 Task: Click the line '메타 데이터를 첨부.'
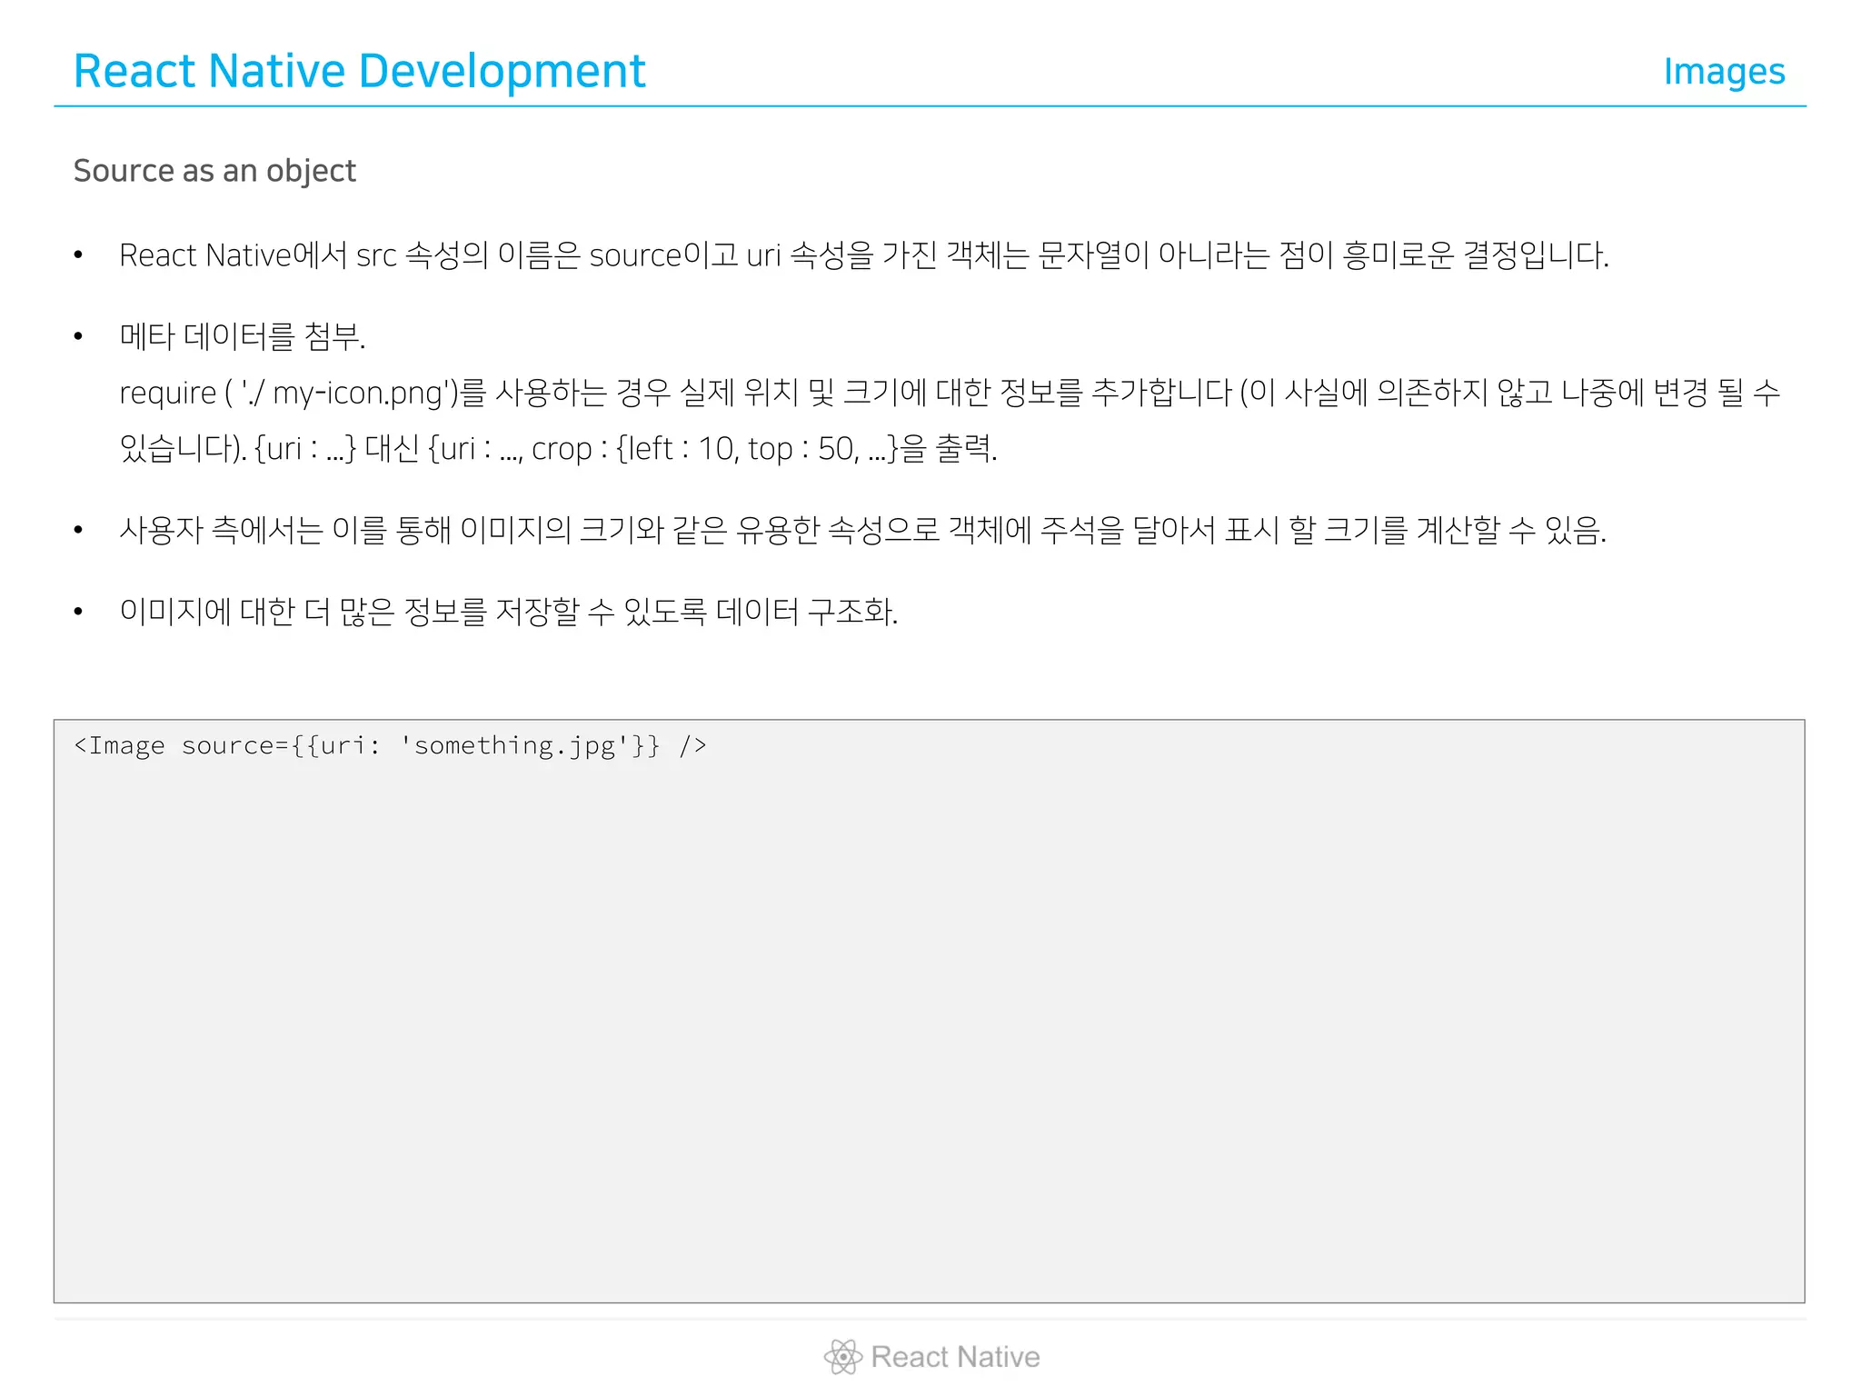point(243,336)
